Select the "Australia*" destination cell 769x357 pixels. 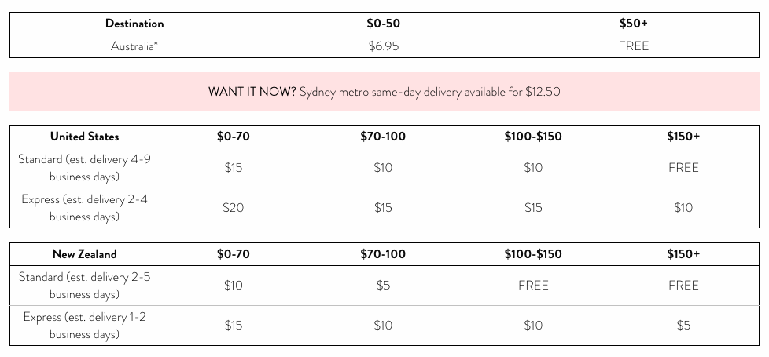pos(134,46)
